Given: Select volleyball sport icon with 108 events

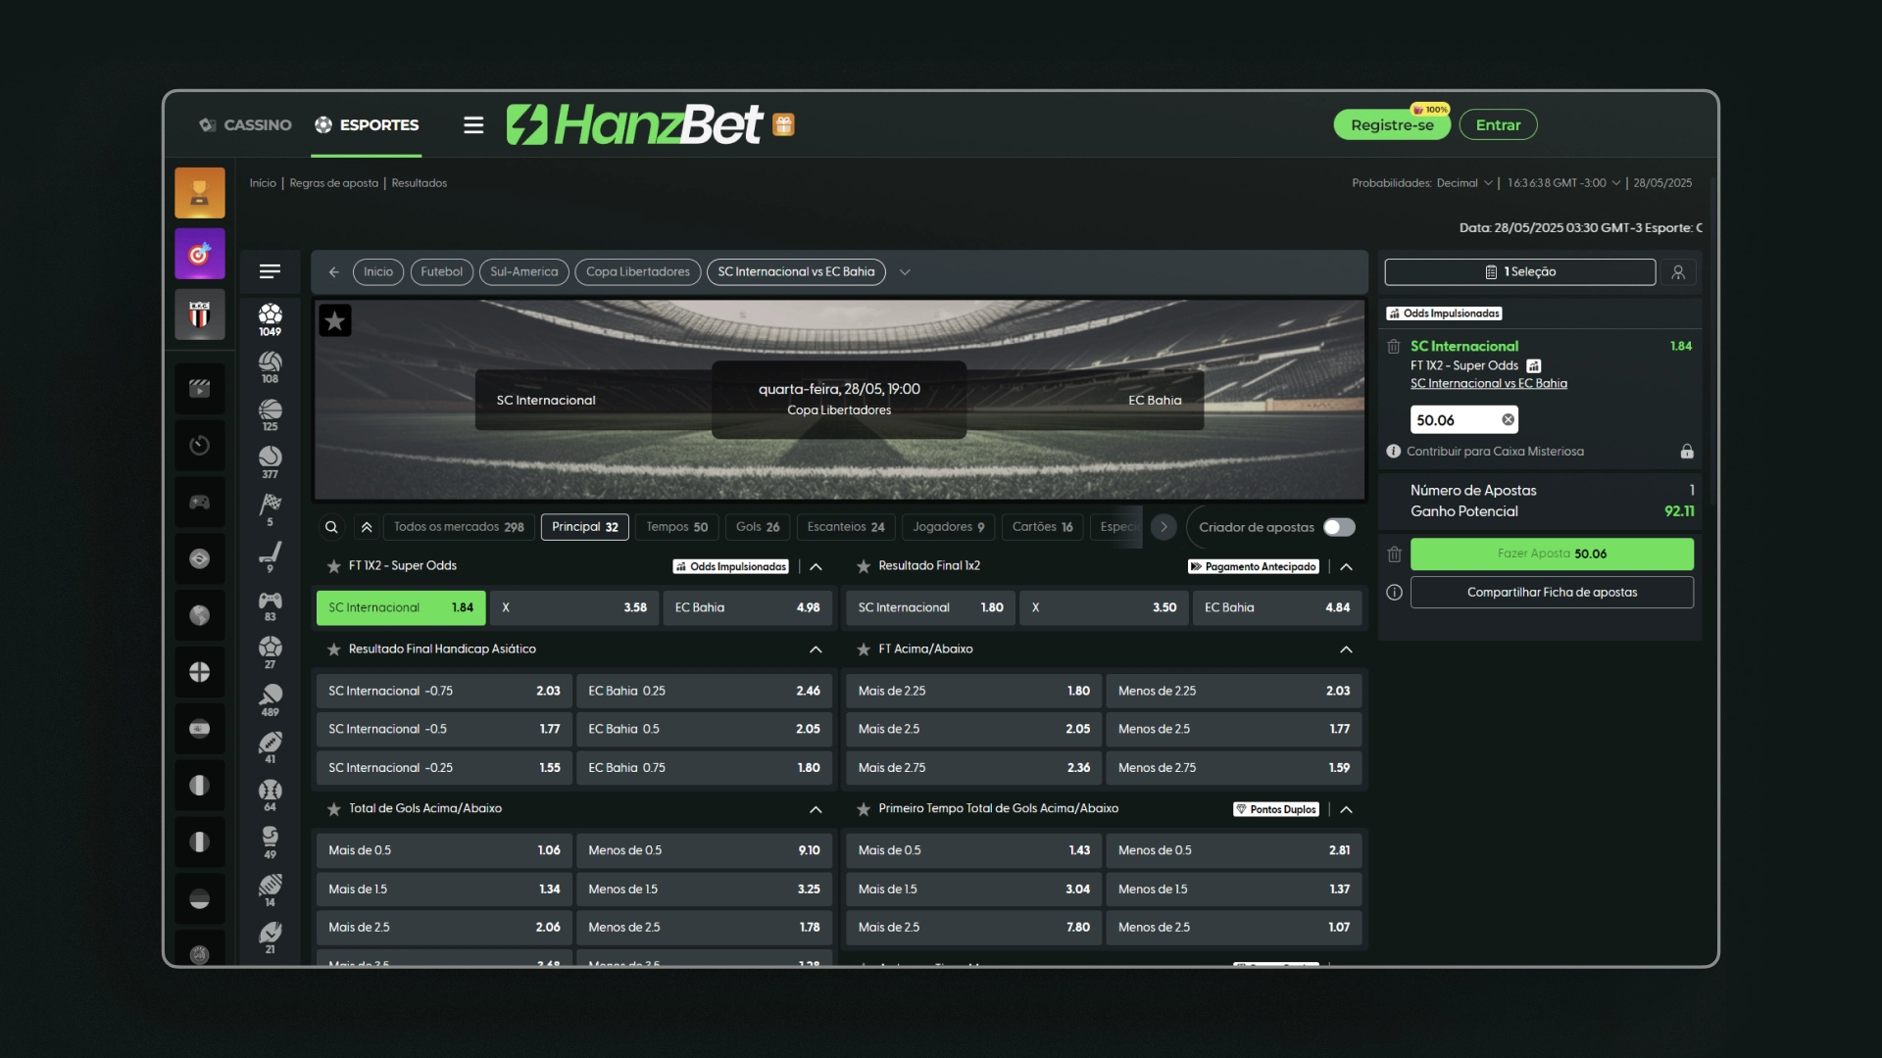Looking at the screenshot, I should click(271, 367).
